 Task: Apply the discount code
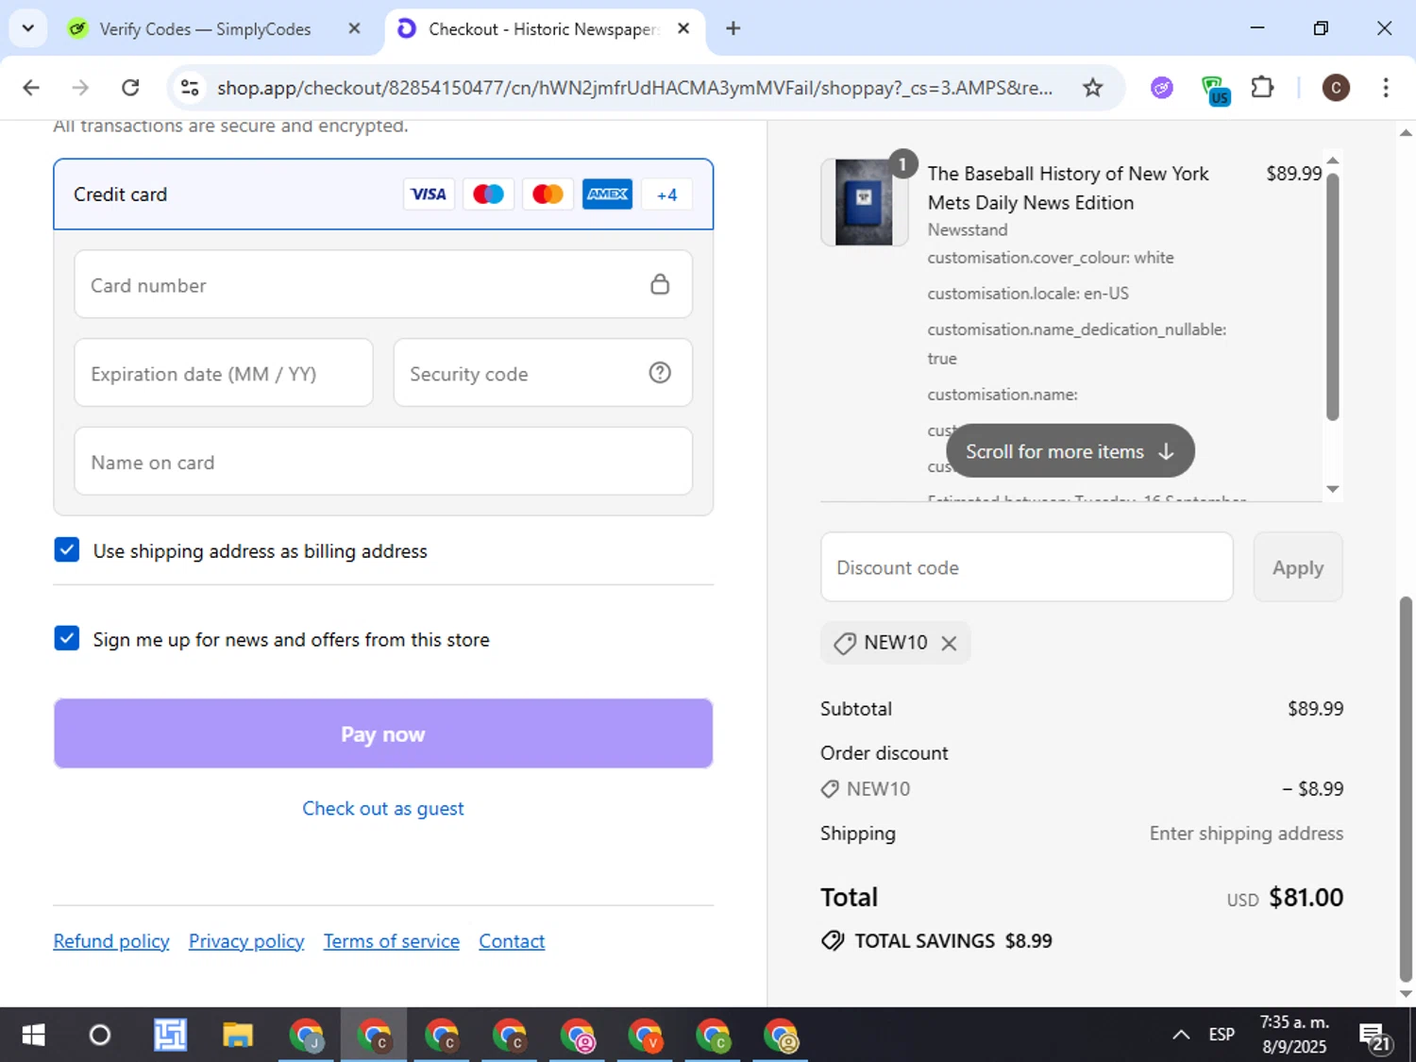pos(1298,567)
